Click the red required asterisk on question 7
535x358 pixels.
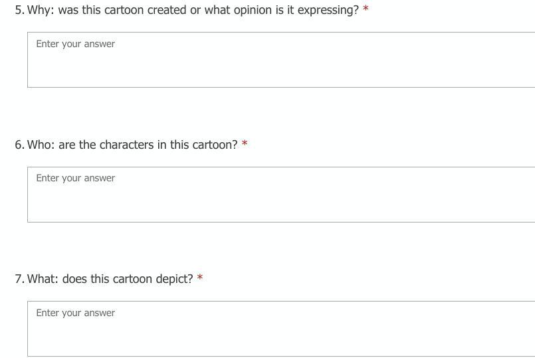coord(200,278)
